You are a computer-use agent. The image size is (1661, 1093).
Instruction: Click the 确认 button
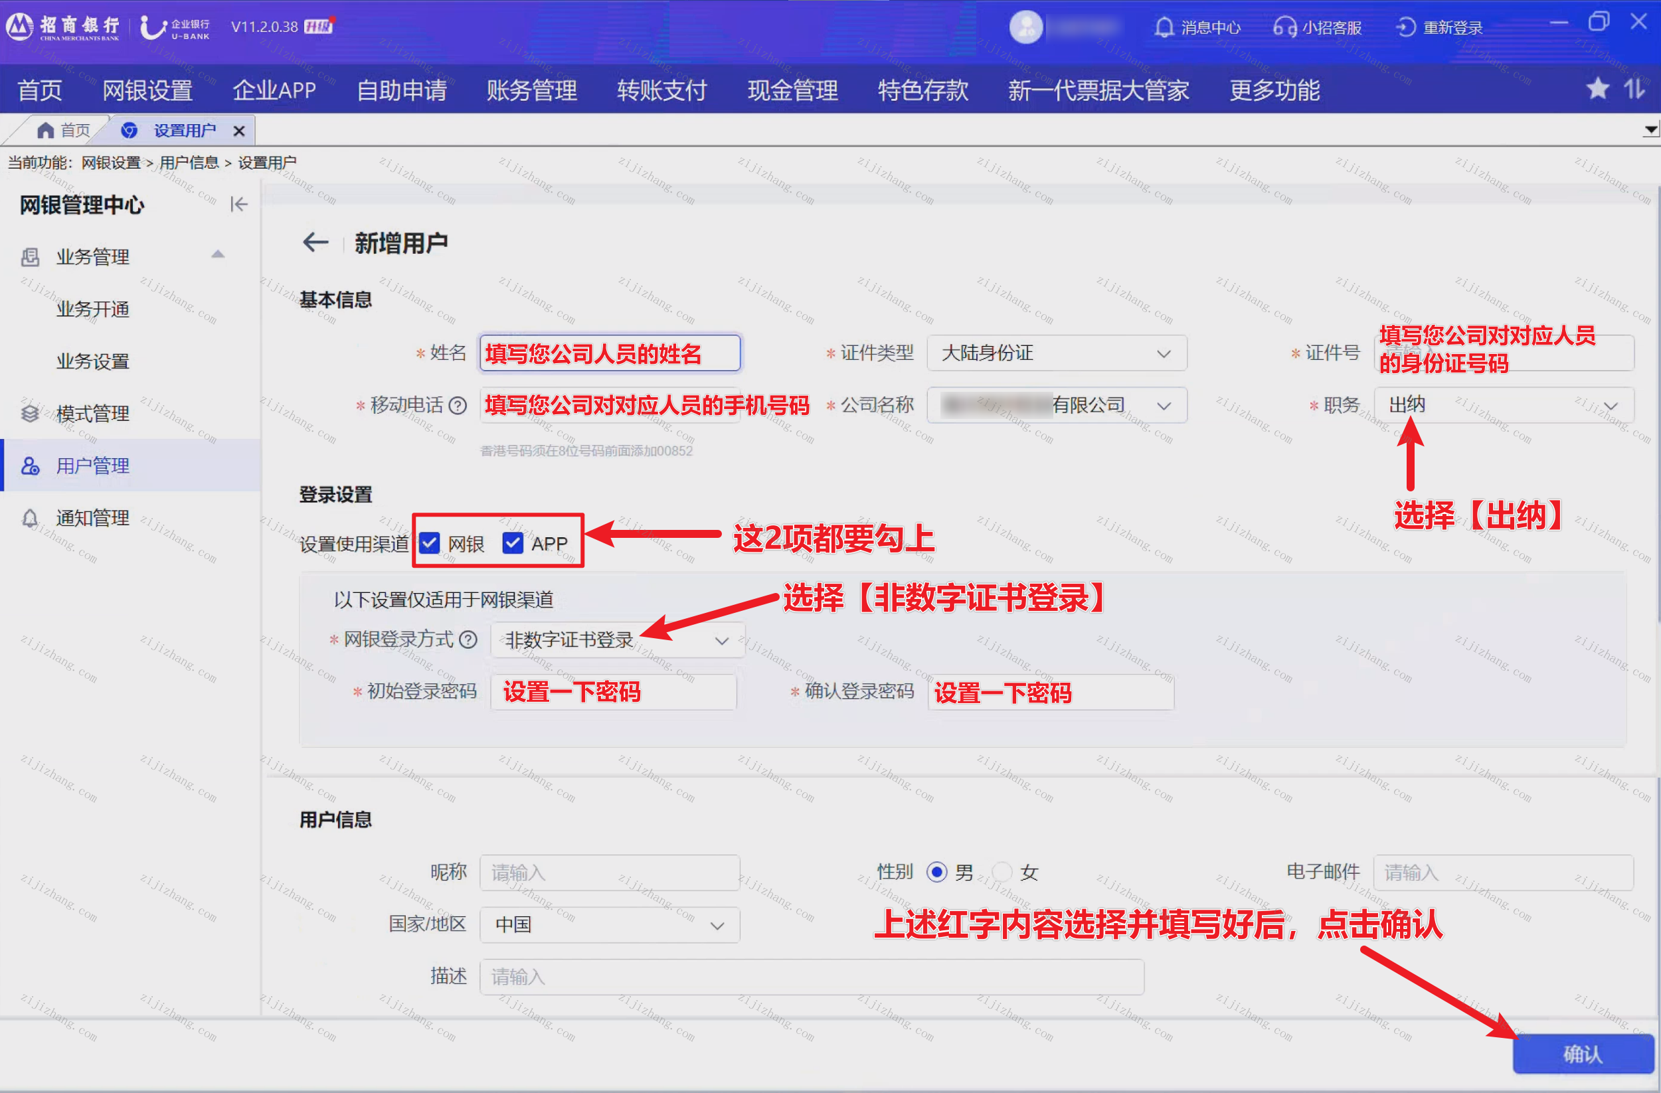click(1583, 1053)
